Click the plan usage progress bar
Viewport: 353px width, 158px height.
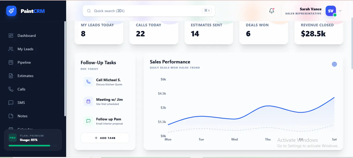pyautogui.click(x=33, y=146)
